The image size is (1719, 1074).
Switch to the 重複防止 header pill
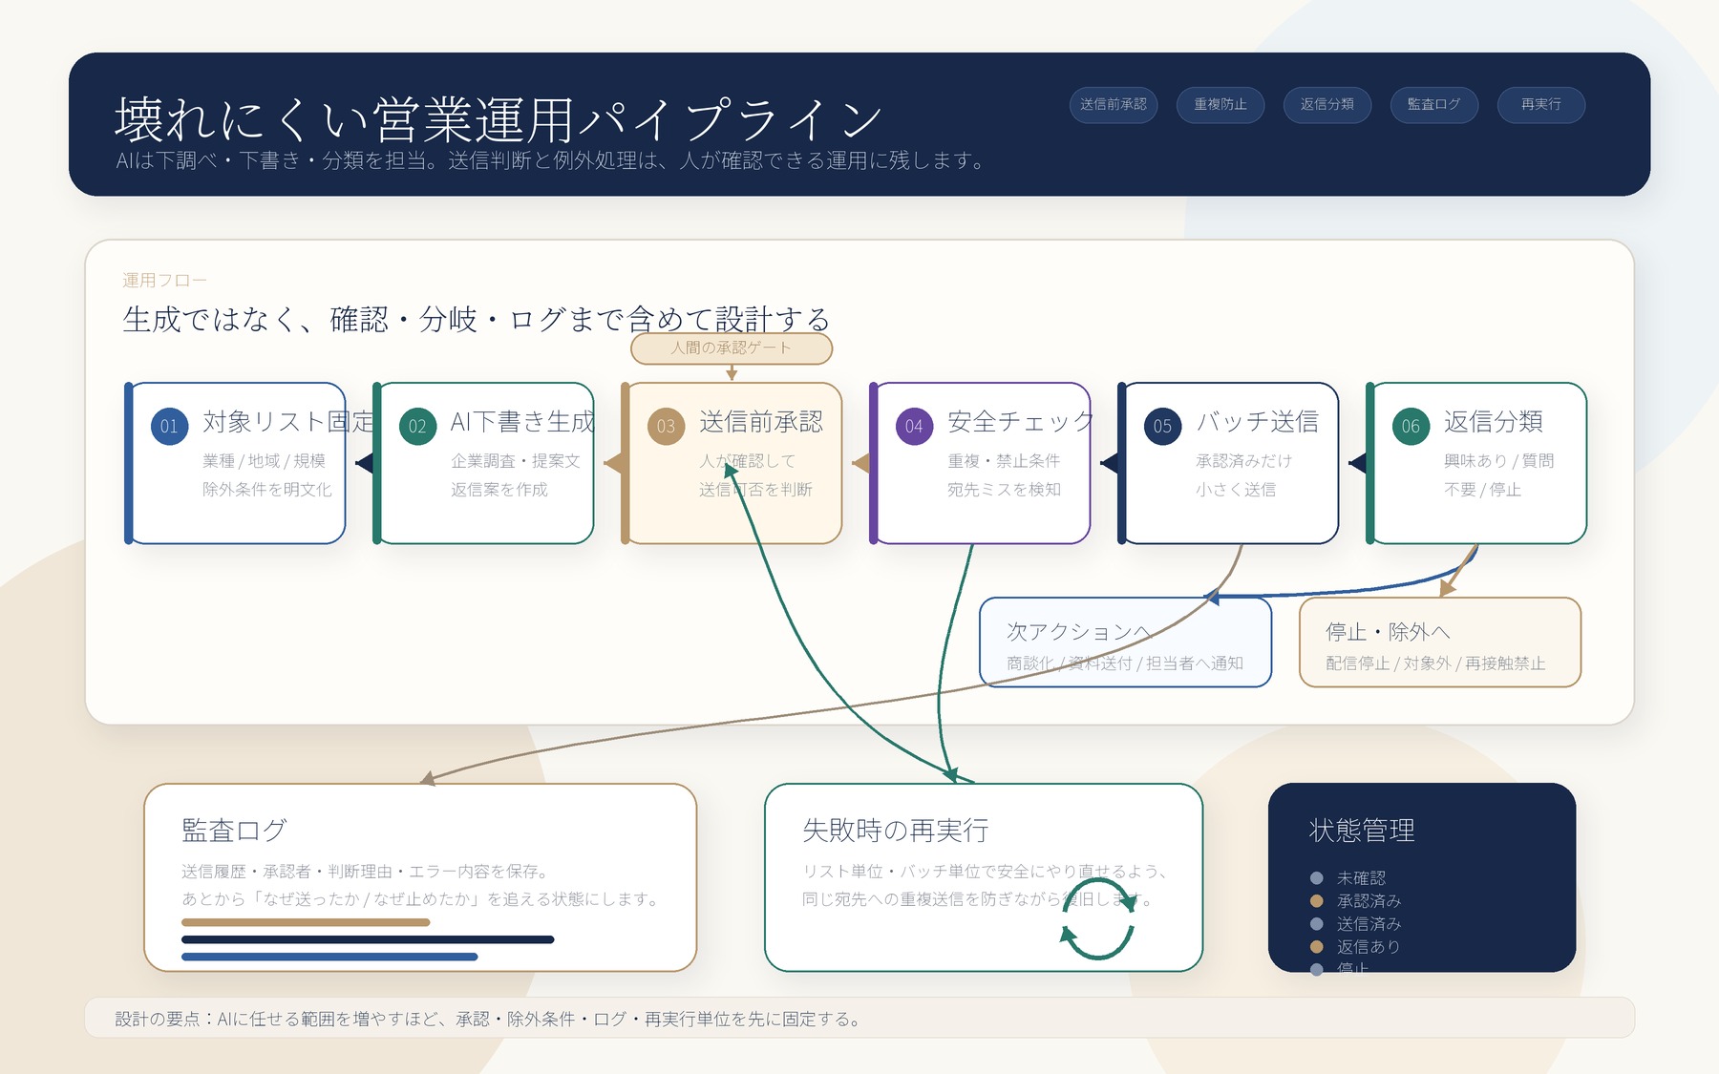click(1220, 105)
